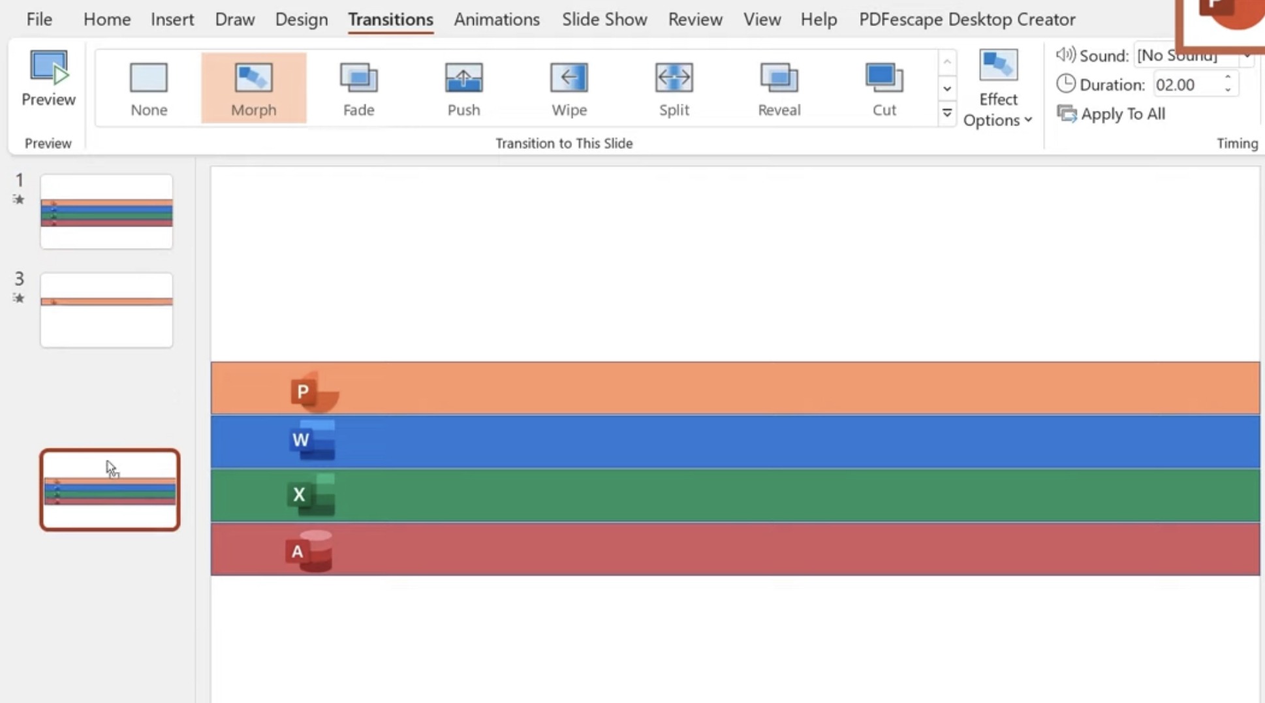Increase duration with up stepper

[x=1228, y=78]
